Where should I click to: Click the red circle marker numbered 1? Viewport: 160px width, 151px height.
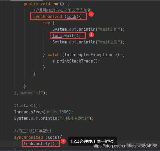click(91, 14)
